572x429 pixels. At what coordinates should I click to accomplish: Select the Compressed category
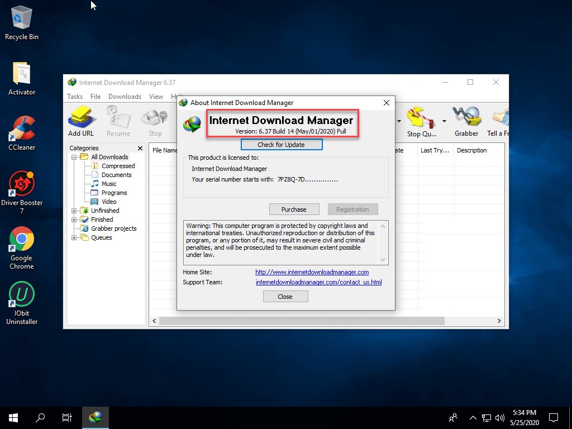click(118, 166)
